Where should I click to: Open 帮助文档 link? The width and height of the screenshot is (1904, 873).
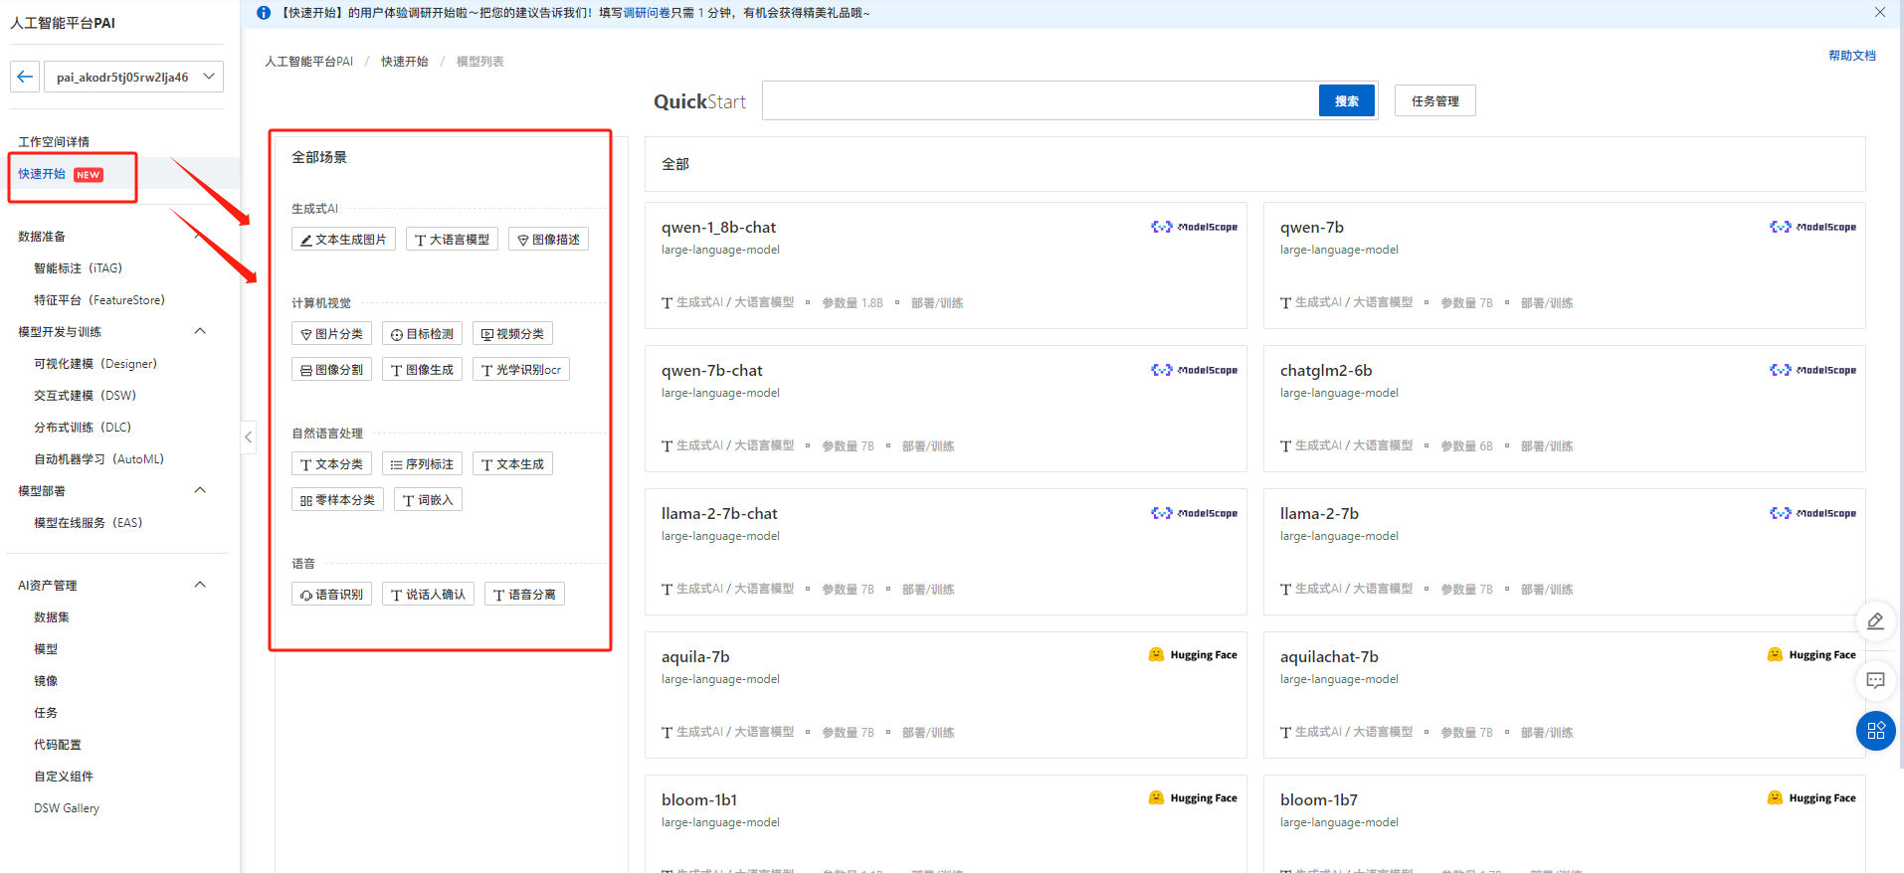click(1851, 56)
